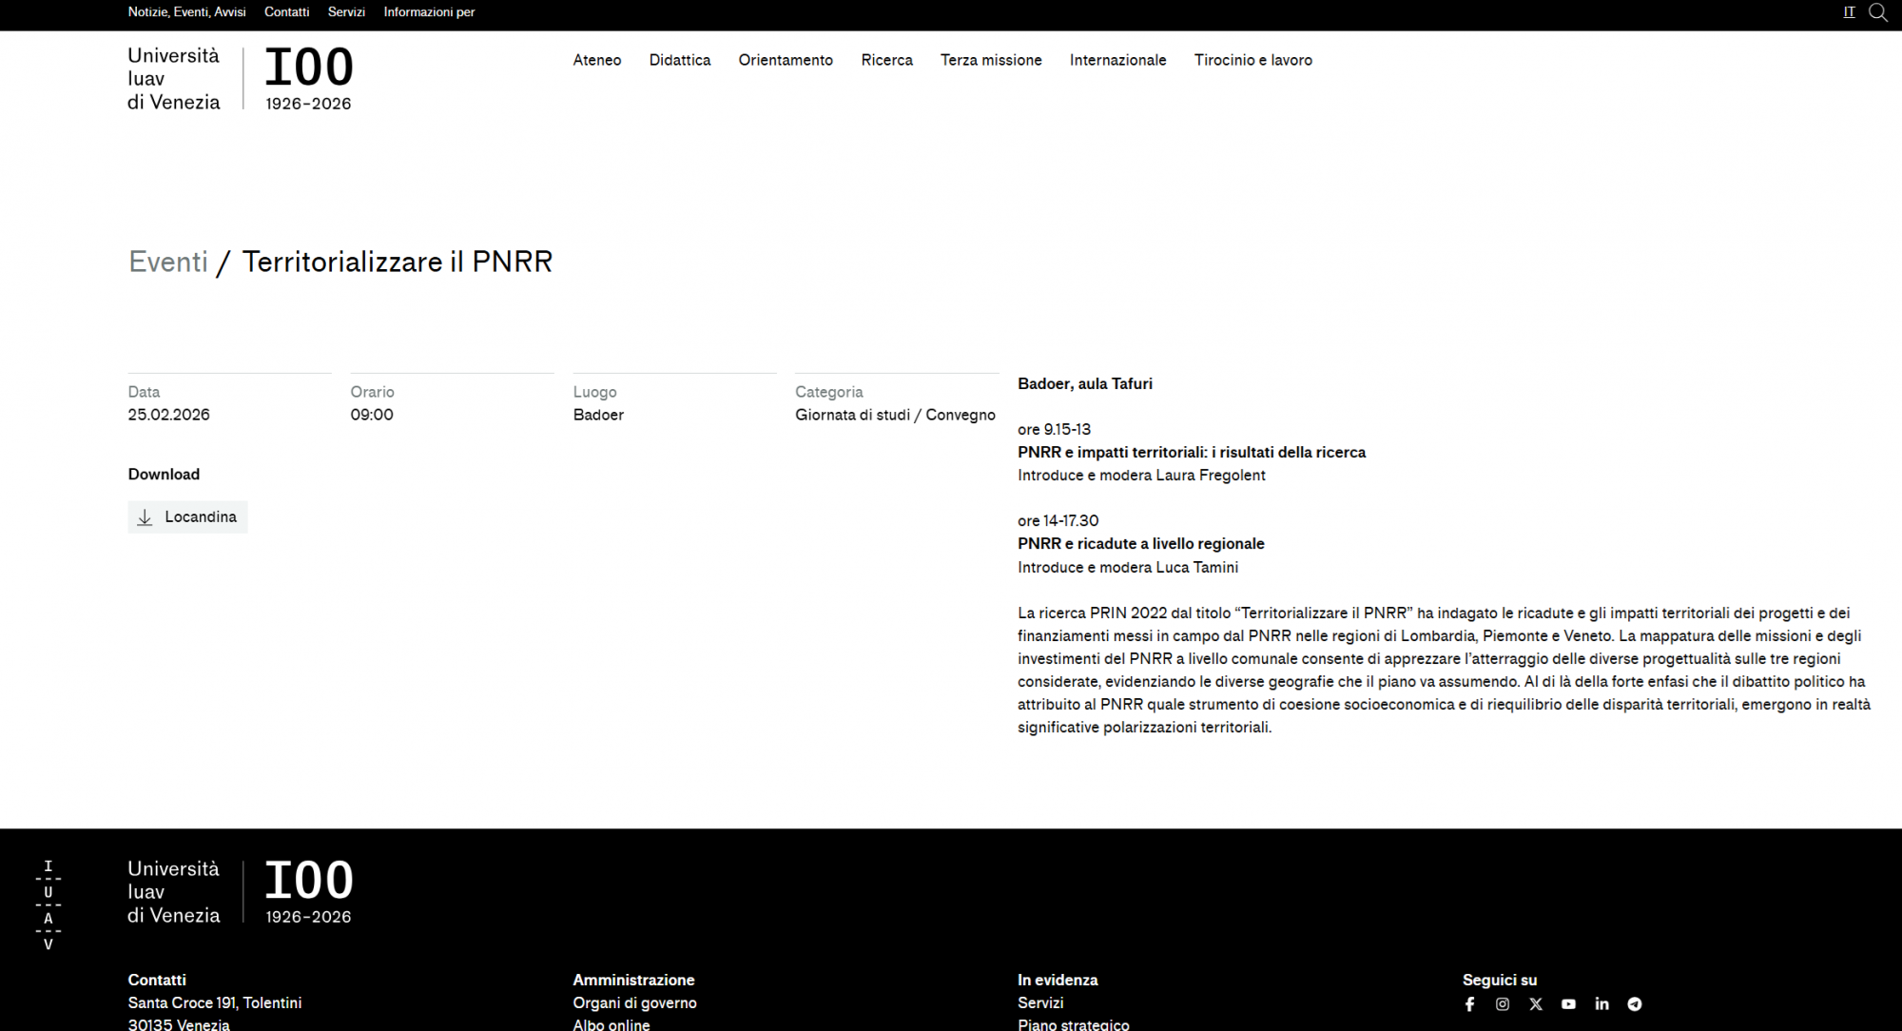
Task: Open the search magnifier icon
Action: click(x=1877, y=12)
